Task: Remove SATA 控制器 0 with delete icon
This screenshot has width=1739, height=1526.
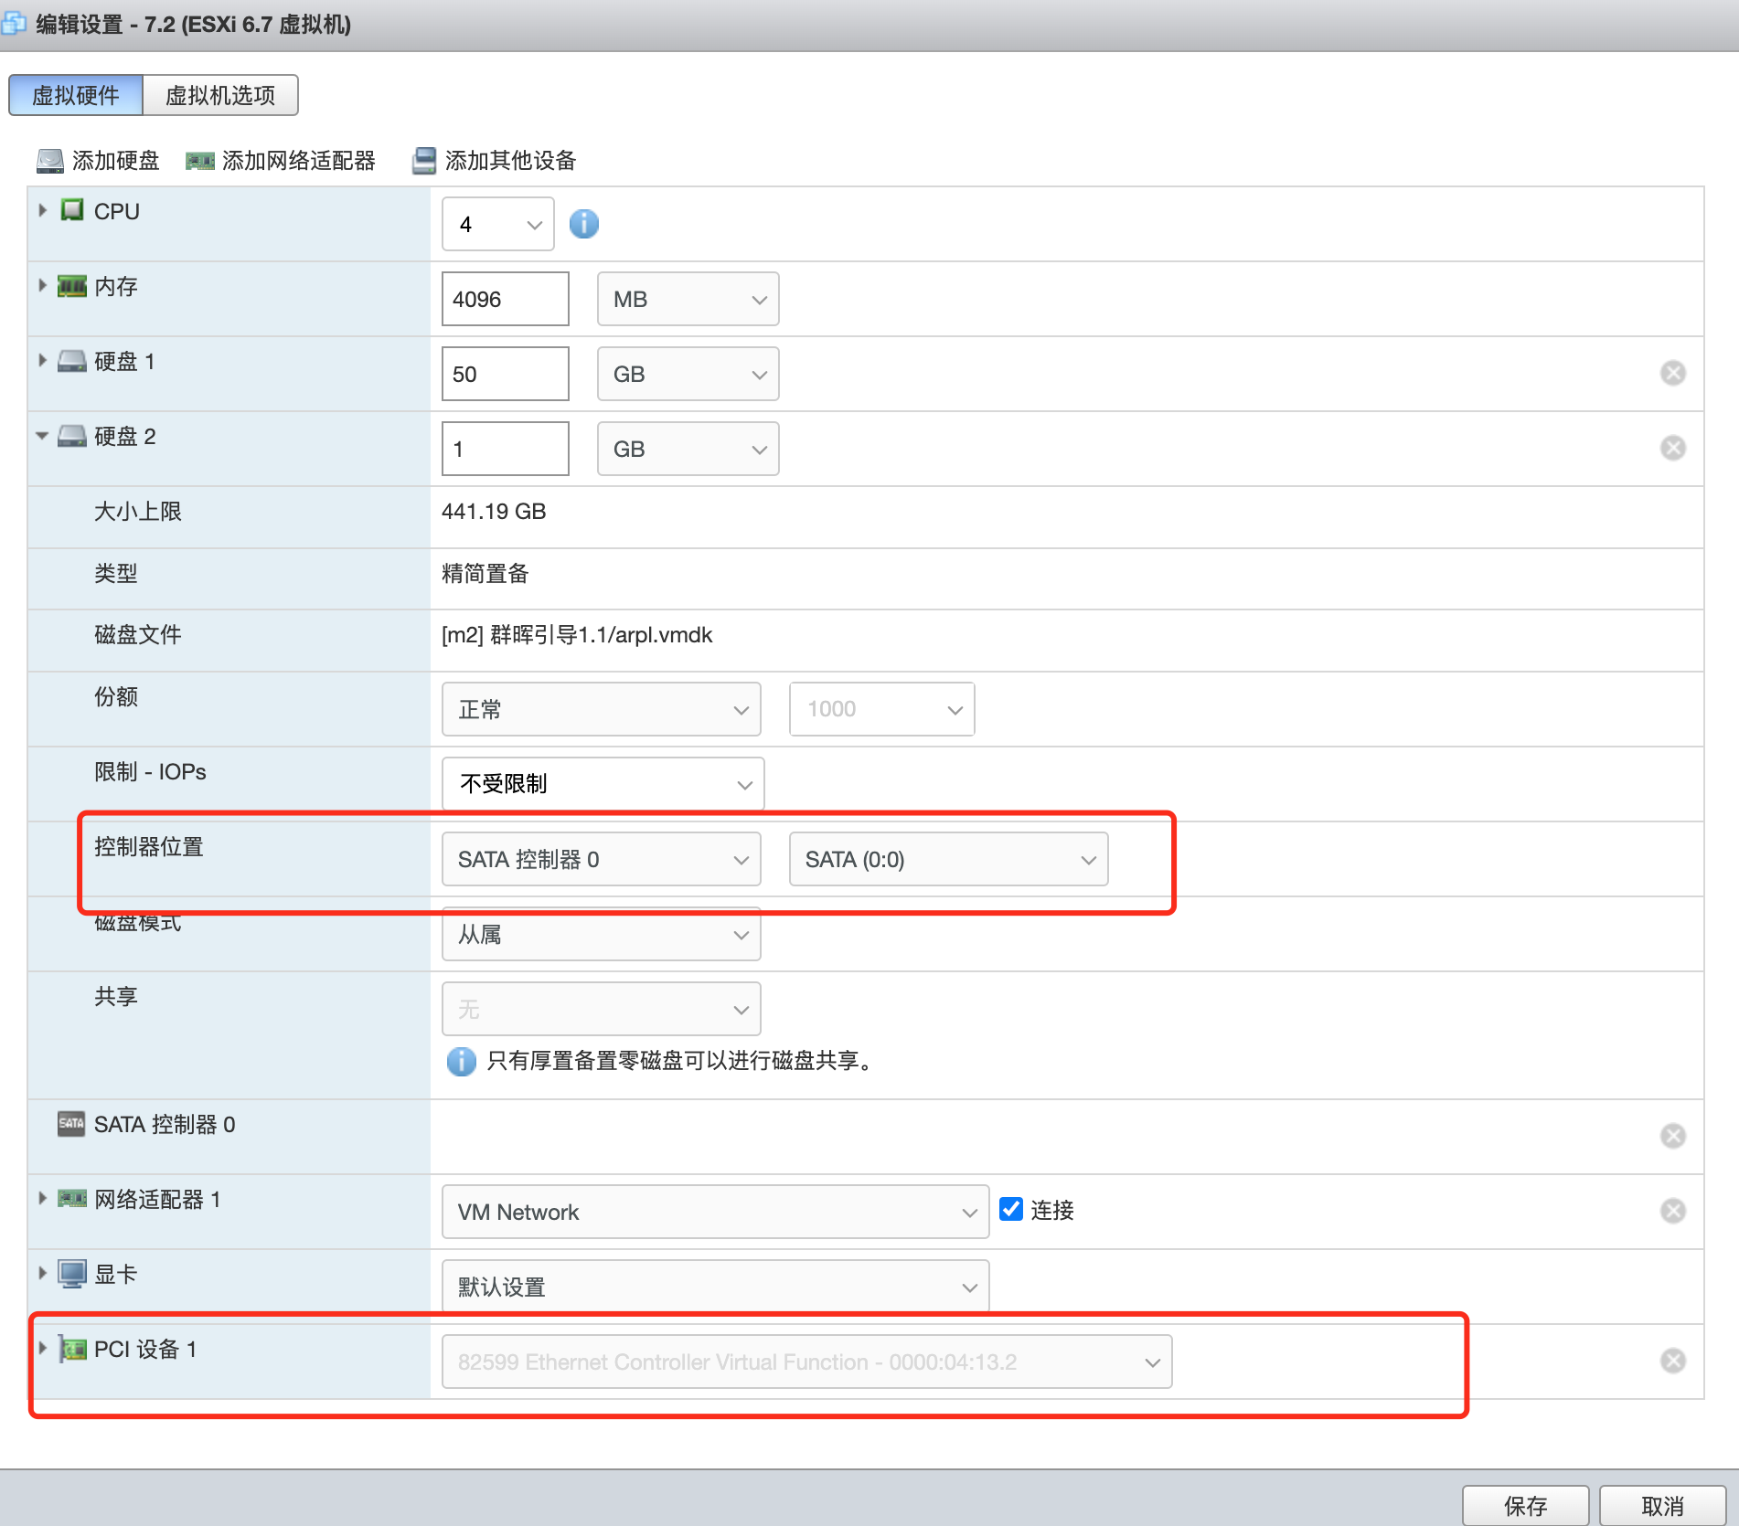Action: pyautogui.click(x=1674, y=1136)
